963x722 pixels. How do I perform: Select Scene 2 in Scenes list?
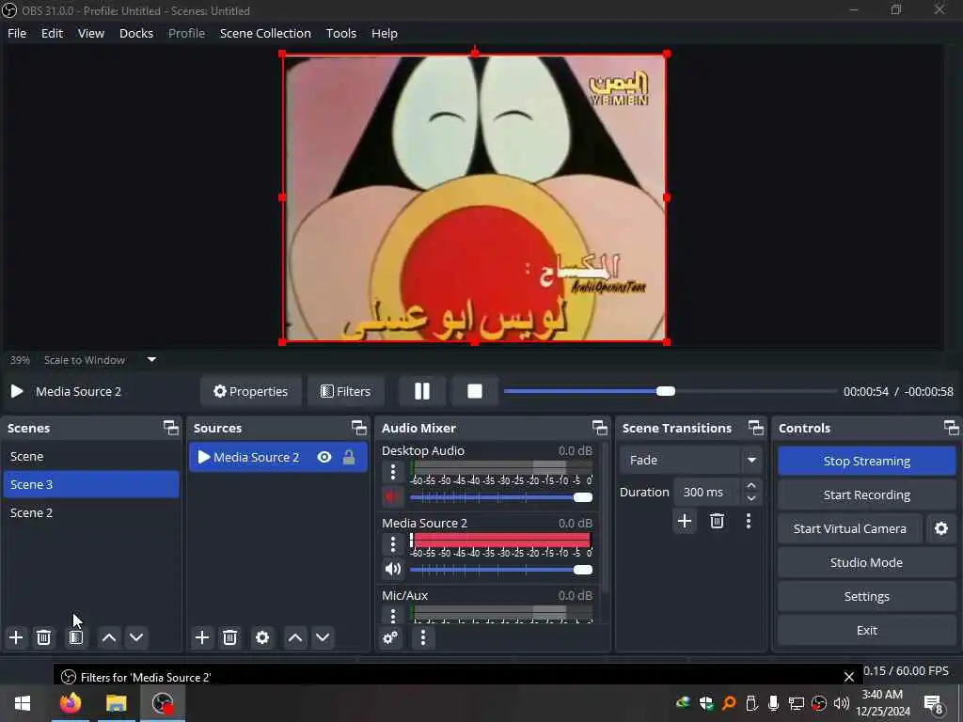tap(91, 512)
